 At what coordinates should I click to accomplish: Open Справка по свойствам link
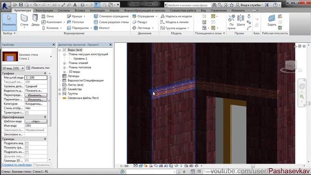click(x=17, y=165)
